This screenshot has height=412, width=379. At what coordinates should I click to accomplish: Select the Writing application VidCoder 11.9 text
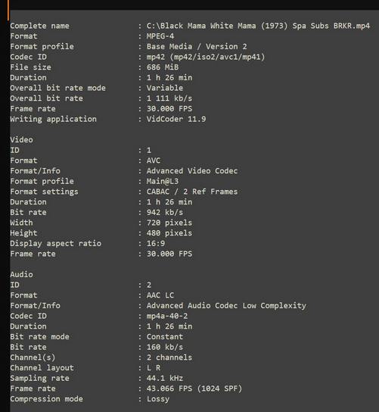pyautogui.click(x=176, y=119)
